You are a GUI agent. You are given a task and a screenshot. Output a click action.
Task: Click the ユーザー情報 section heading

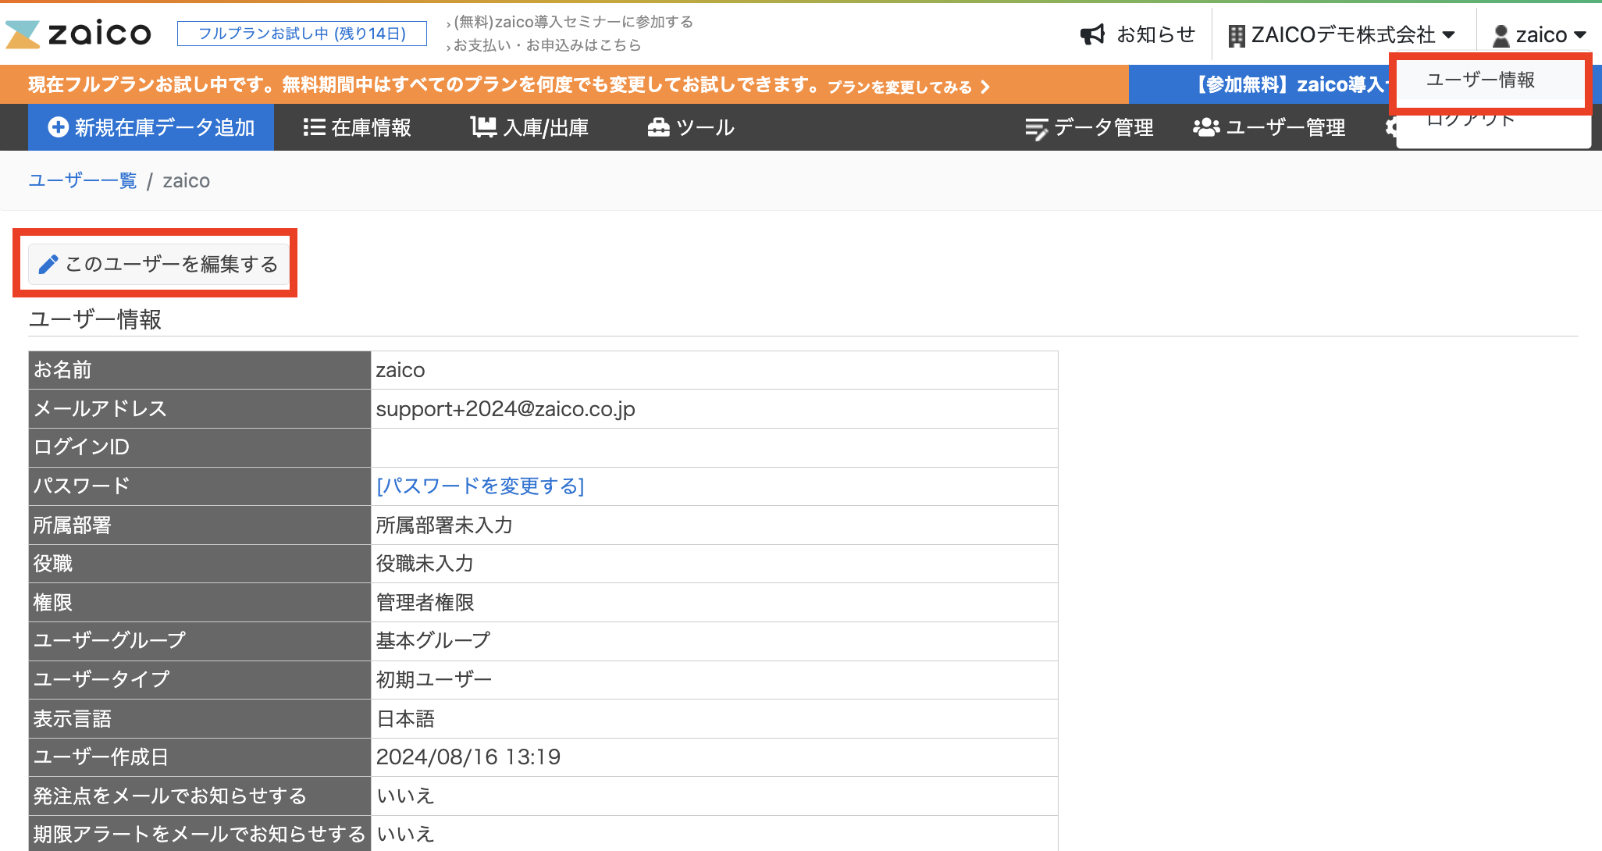pos(95,319)
